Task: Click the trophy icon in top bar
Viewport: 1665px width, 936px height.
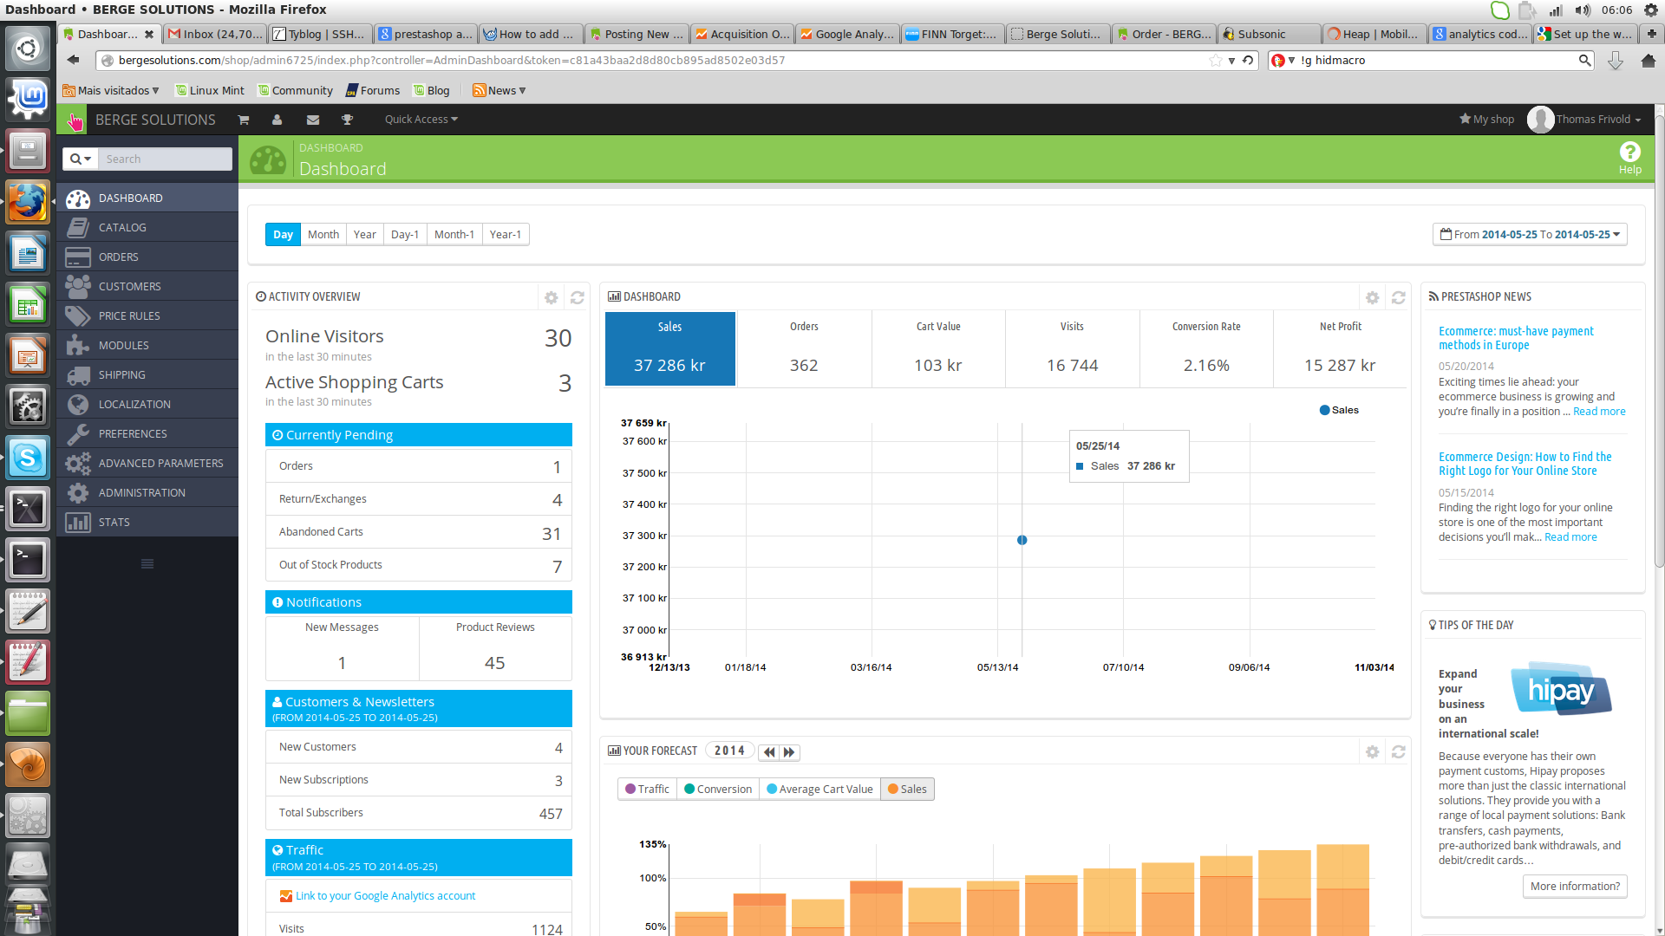Action: (347, 120)
